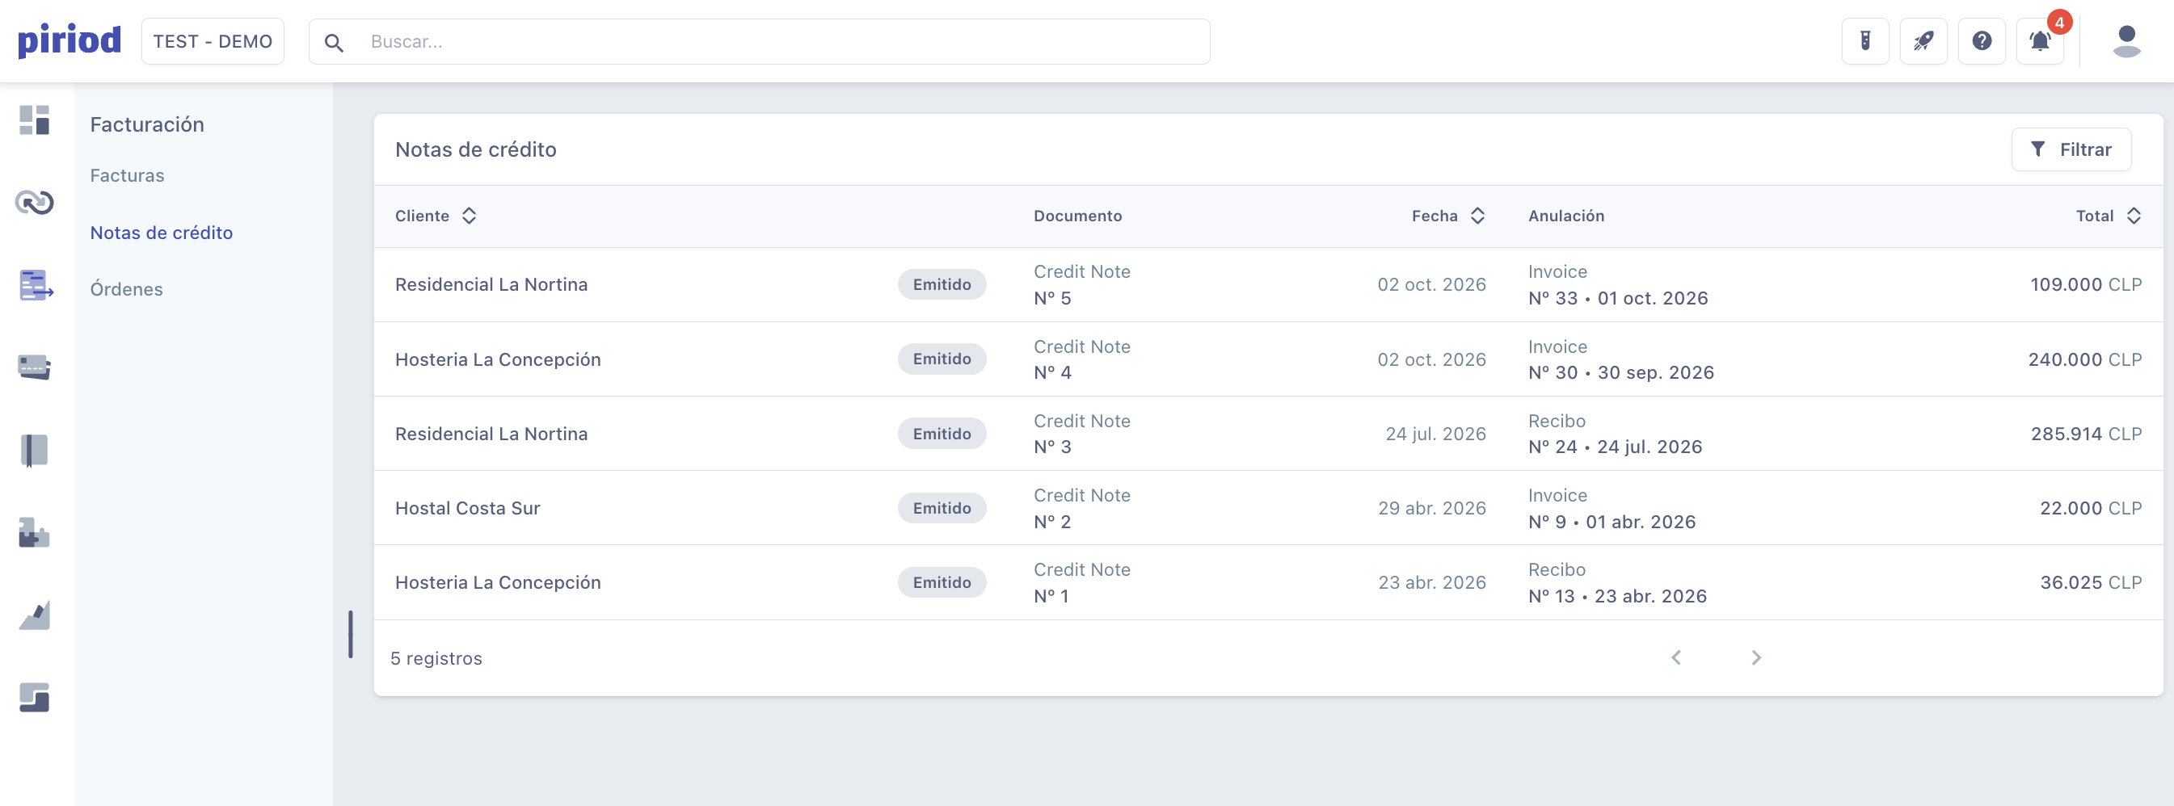Sort table by Total column
Viewport: 2174px width, 806px height.
[2109, 216]
